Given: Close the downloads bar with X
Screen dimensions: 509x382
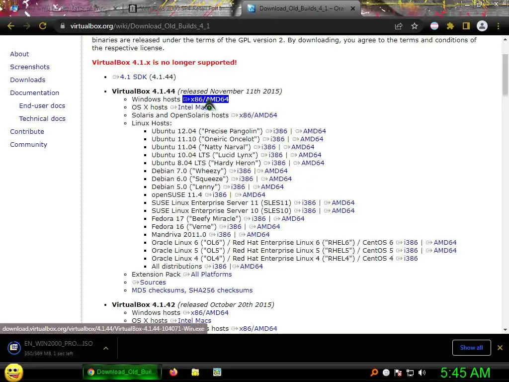Looking at the screenshot, I should tap(500, 348).
